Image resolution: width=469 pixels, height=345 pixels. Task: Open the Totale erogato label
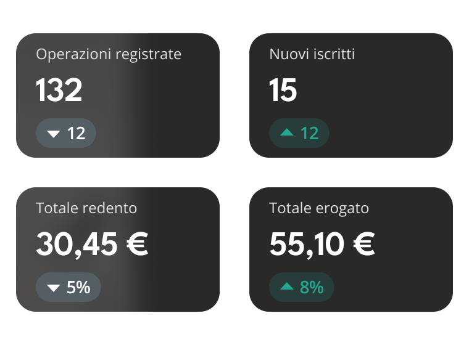click(x=318, y=208)
